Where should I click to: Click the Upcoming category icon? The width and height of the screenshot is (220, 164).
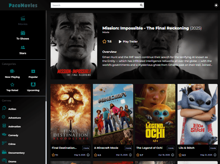[33, 84]
